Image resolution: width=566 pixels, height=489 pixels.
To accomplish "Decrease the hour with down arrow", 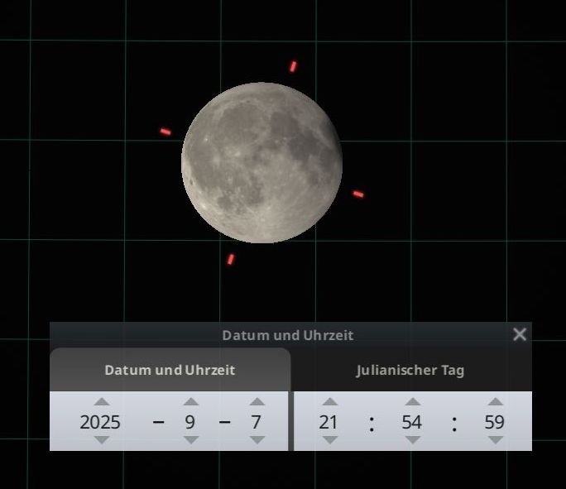I will (329, 440).
